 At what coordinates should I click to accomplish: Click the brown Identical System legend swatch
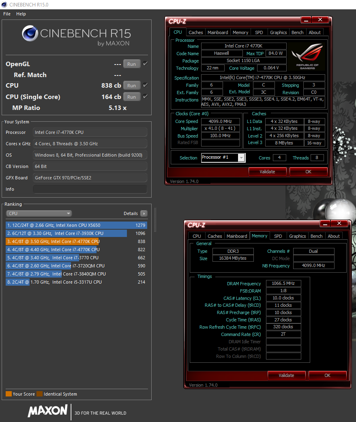coord(39,394)
